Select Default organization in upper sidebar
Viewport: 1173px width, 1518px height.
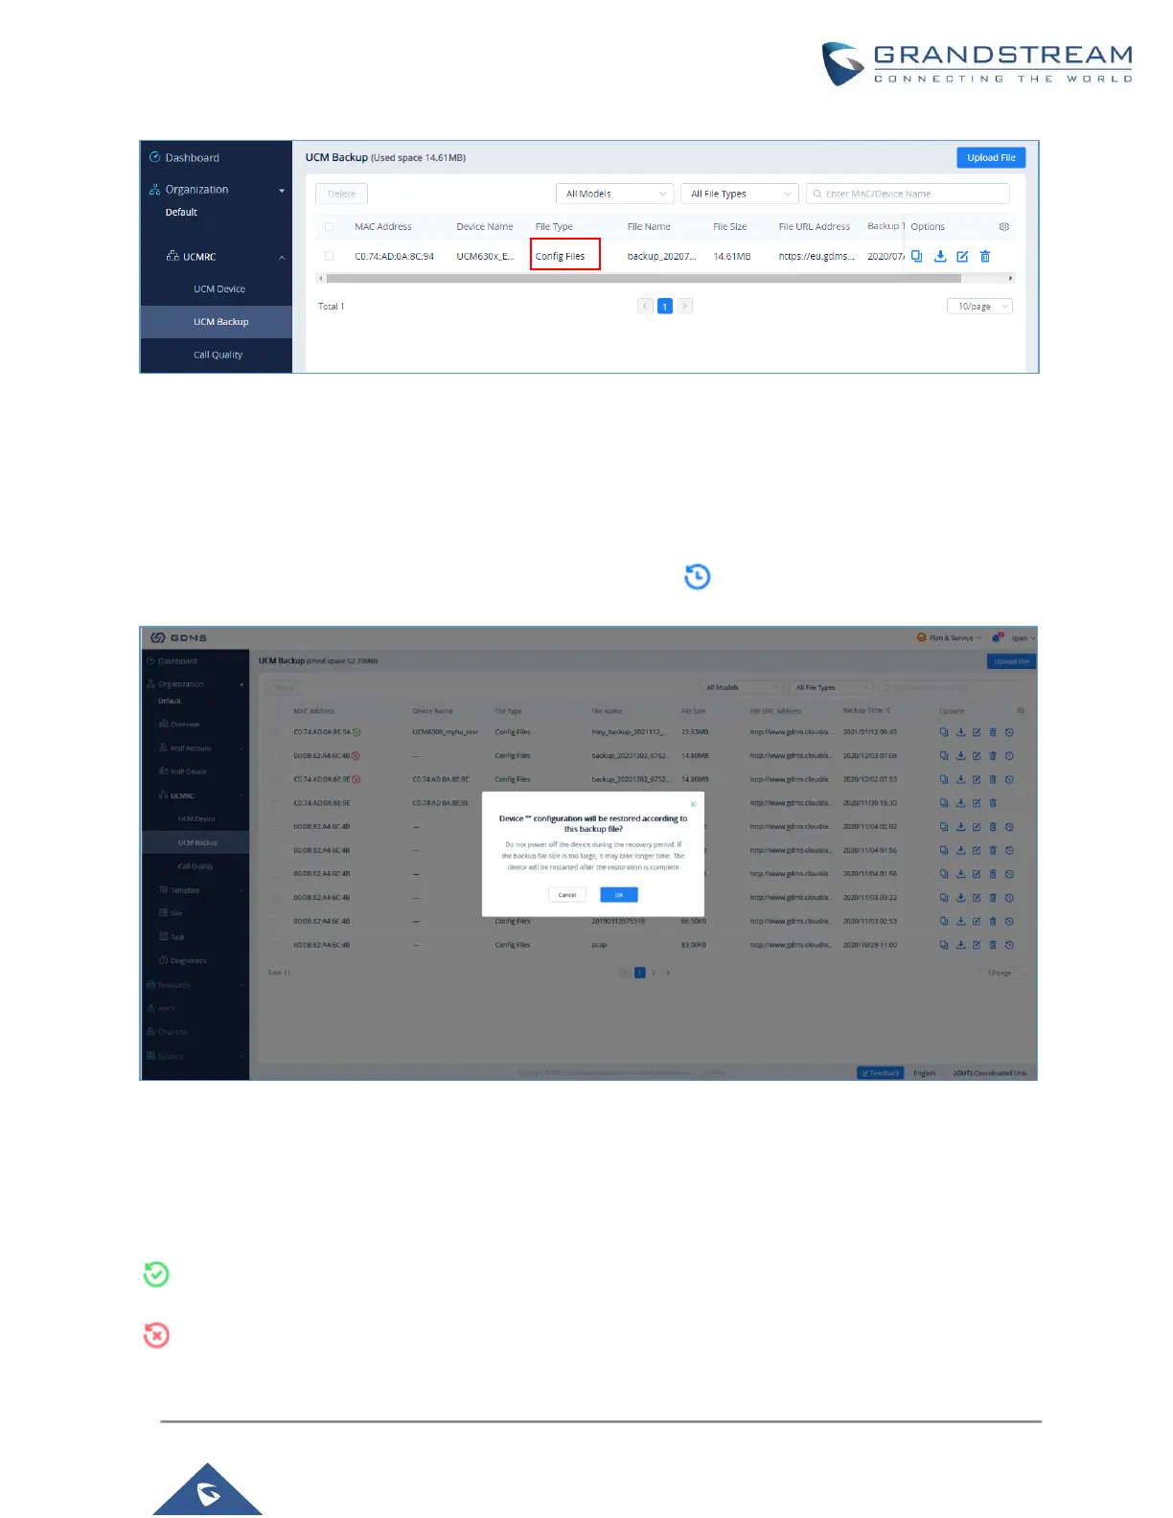(x=181, y=213)
